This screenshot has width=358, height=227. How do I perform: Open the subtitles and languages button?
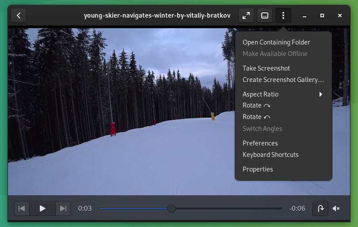[x=265, y=15]
